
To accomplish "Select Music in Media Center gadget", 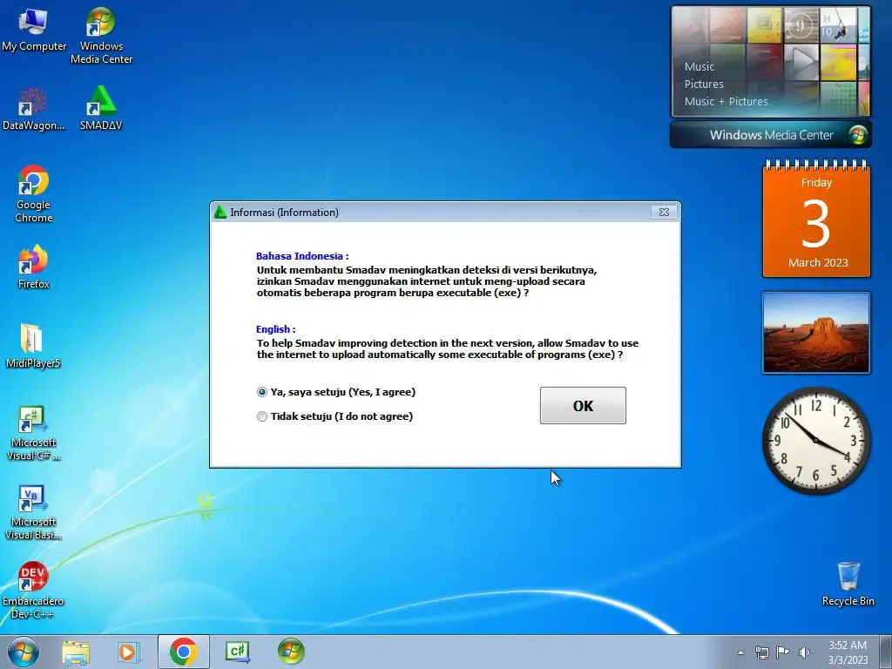I will 699,66.
